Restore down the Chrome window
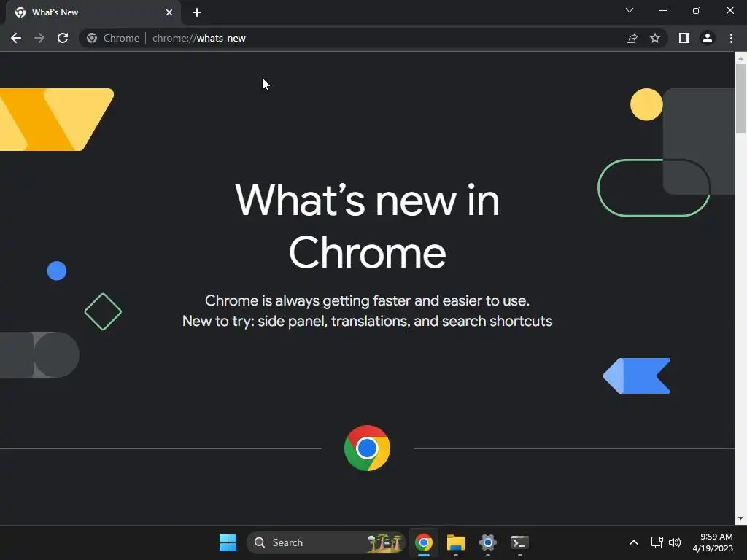This screenshot has height=560, width=747. [697, 10]
